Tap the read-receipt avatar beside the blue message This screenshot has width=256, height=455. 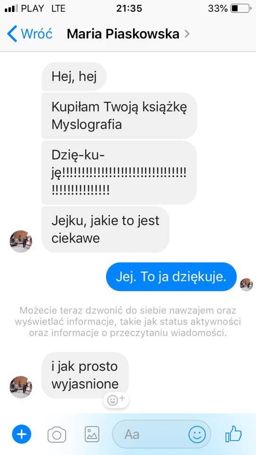246,285
